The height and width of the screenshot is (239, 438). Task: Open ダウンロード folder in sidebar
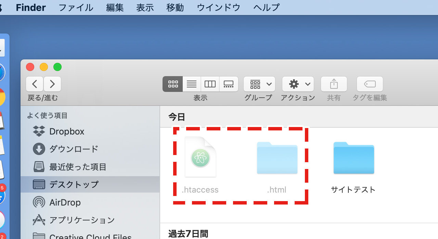click(73, 149)
